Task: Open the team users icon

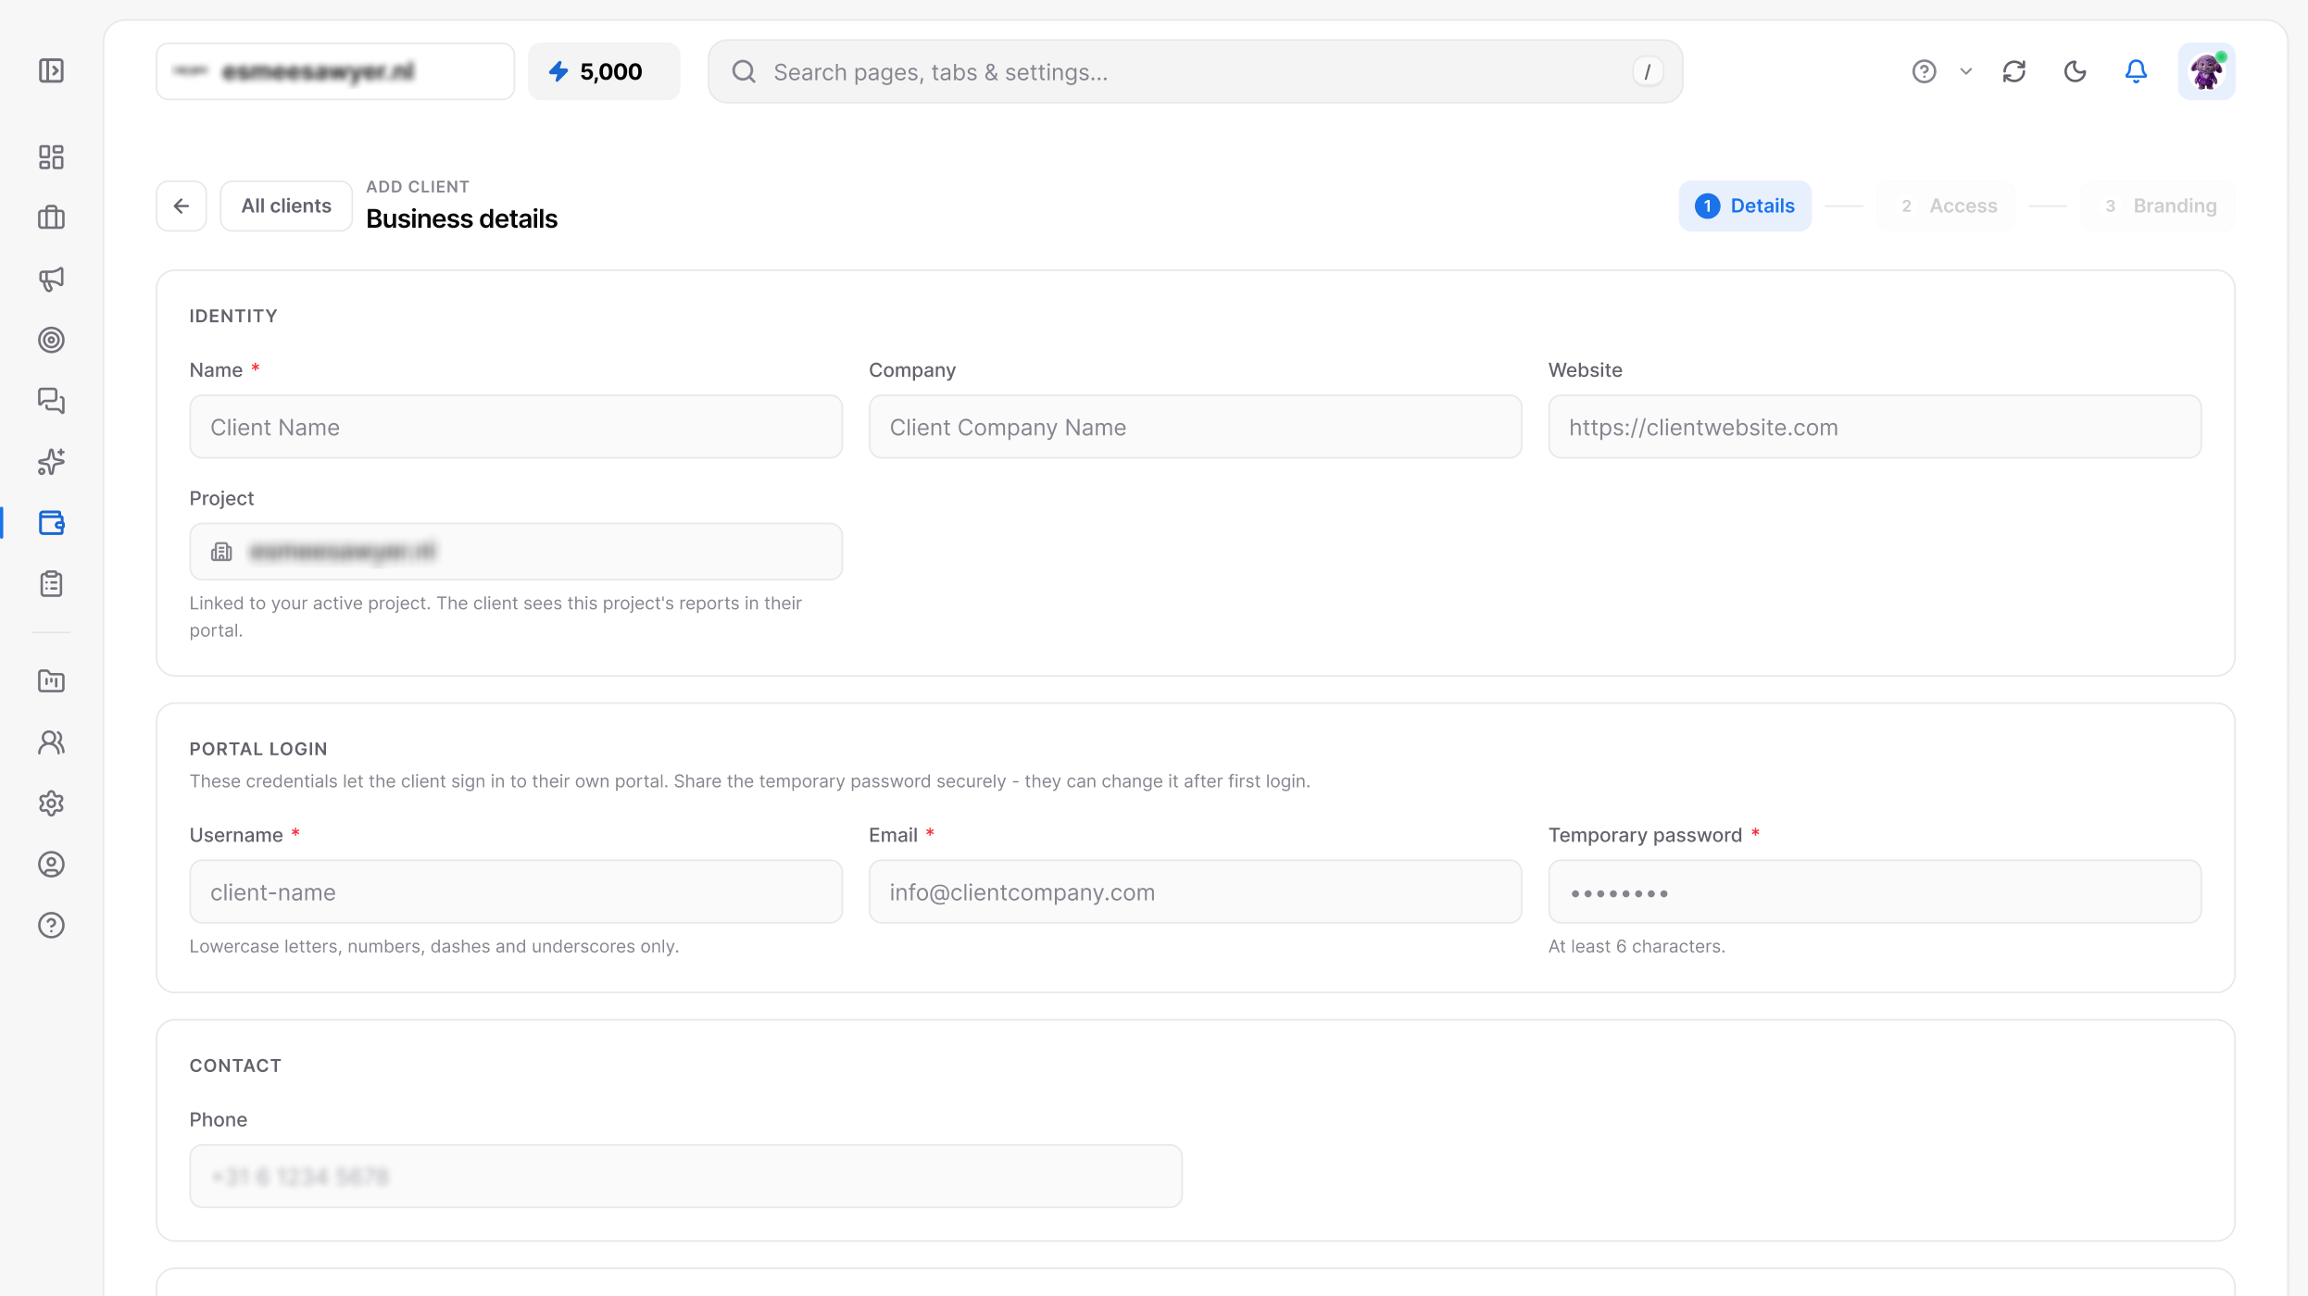Action: pos(51,742)
